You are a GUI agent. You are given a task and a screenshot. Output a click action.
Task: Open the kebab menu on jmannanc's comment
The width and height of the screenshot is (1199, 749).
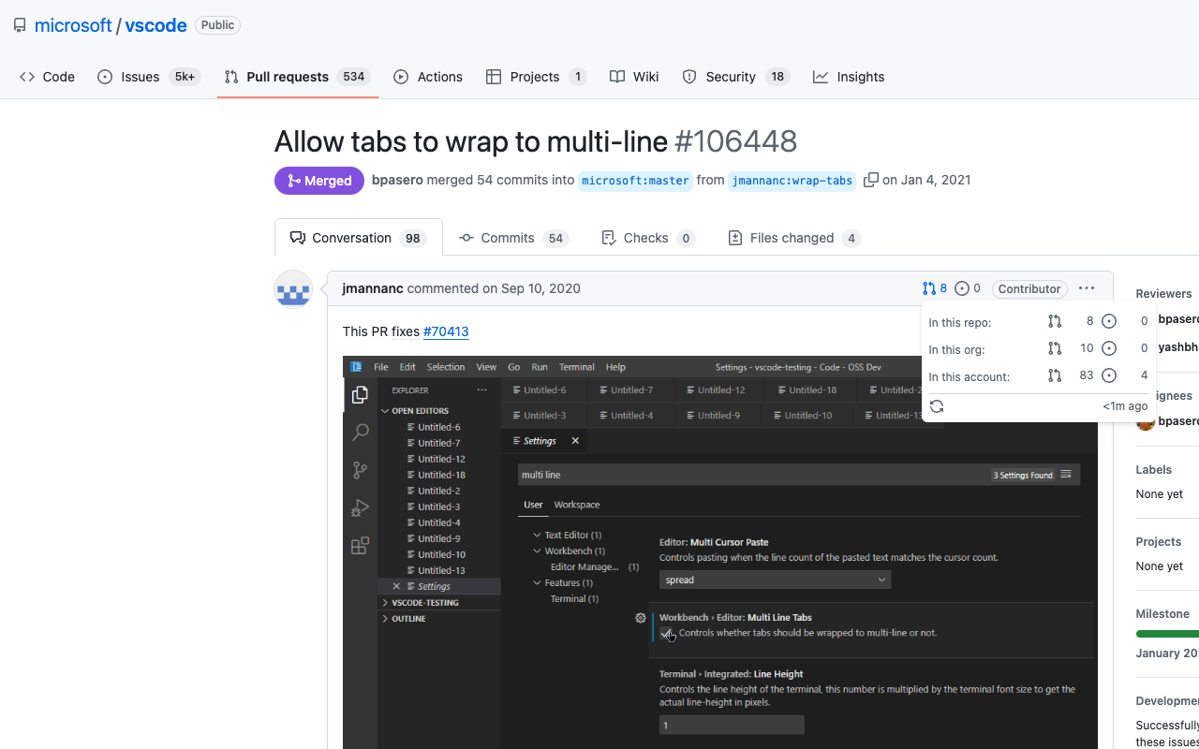1086,288
